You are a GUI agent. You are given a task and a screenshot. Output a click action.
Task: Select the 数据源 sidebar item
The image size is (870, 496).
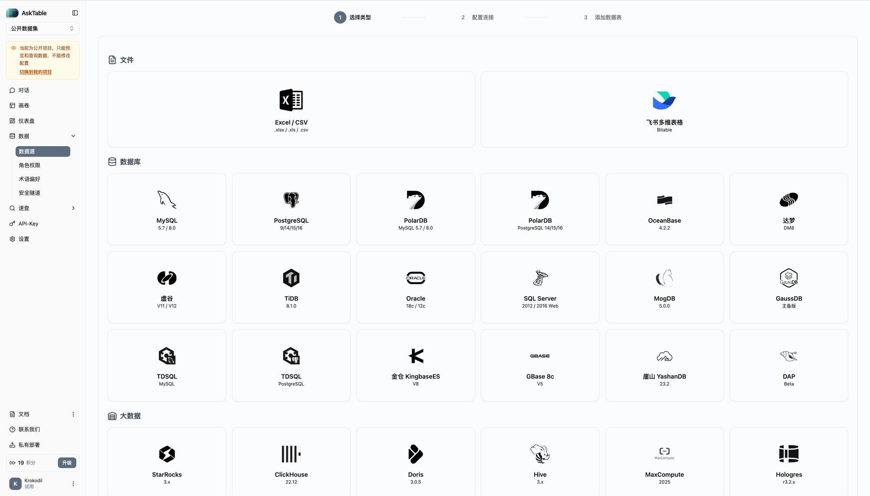pyautogui.click(x=43, y=151)
